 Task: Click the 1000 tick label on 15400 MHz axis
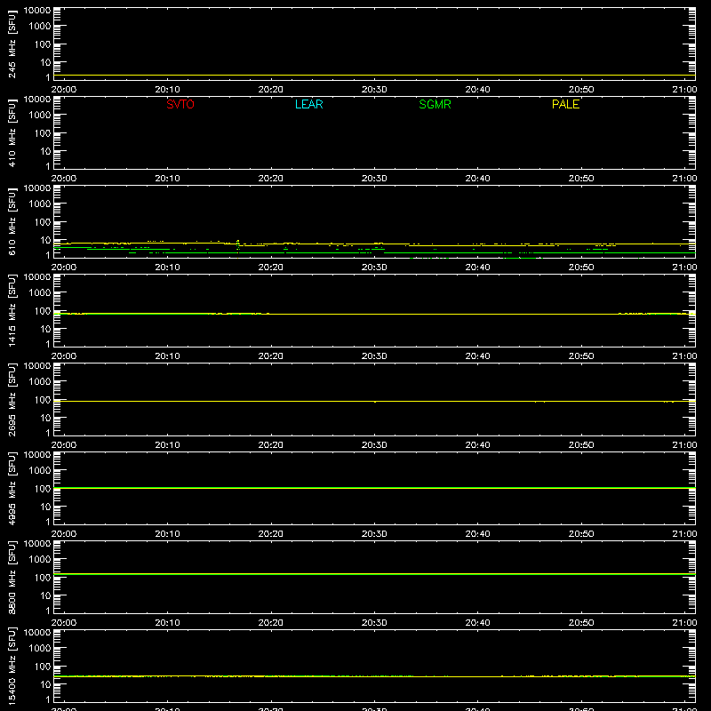40,649
